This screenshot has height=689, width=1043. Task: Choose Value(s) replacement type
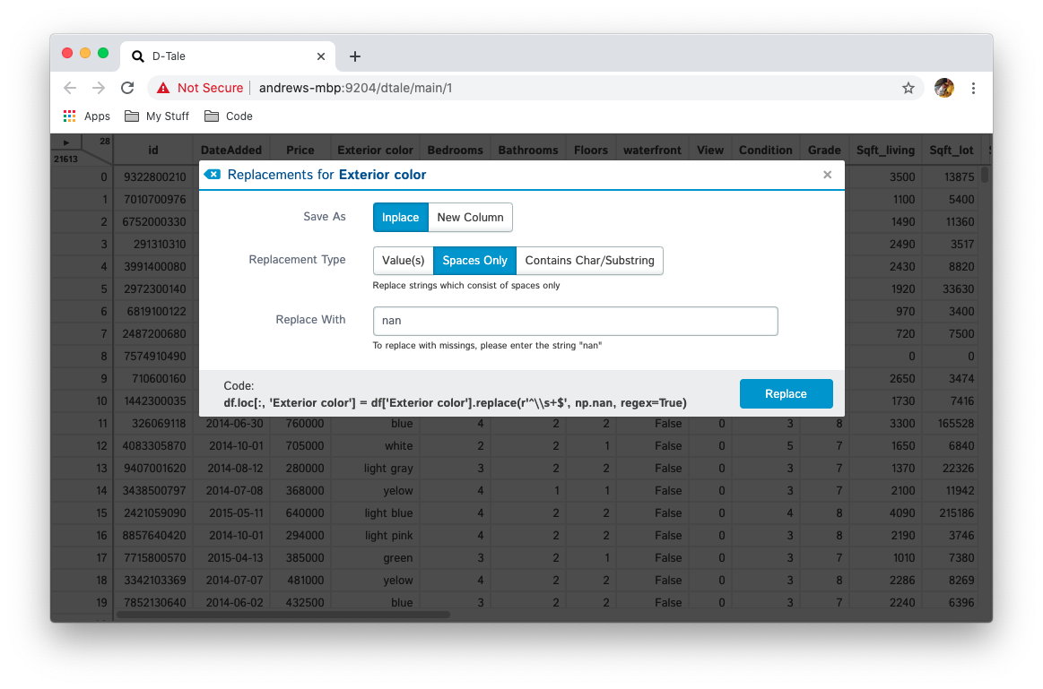tap(403, 261)
